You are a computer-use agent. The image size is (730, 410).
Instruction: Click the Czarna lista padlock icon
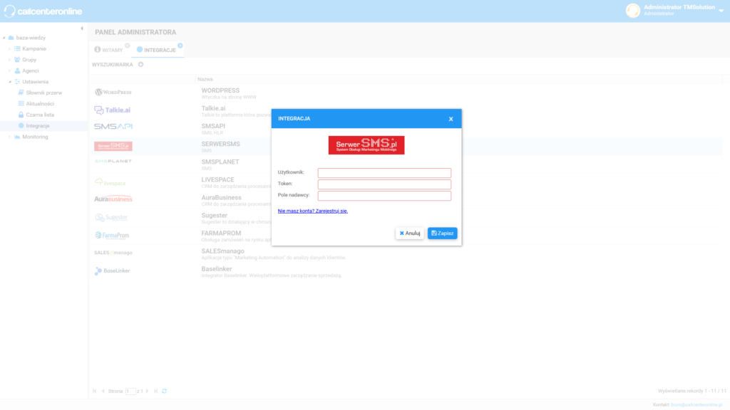21,115
